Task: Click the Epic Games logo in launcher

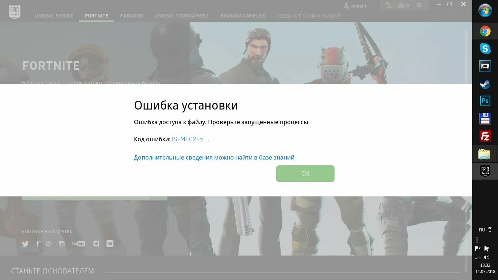Action: pyautogui.click(x=15, y=12)
